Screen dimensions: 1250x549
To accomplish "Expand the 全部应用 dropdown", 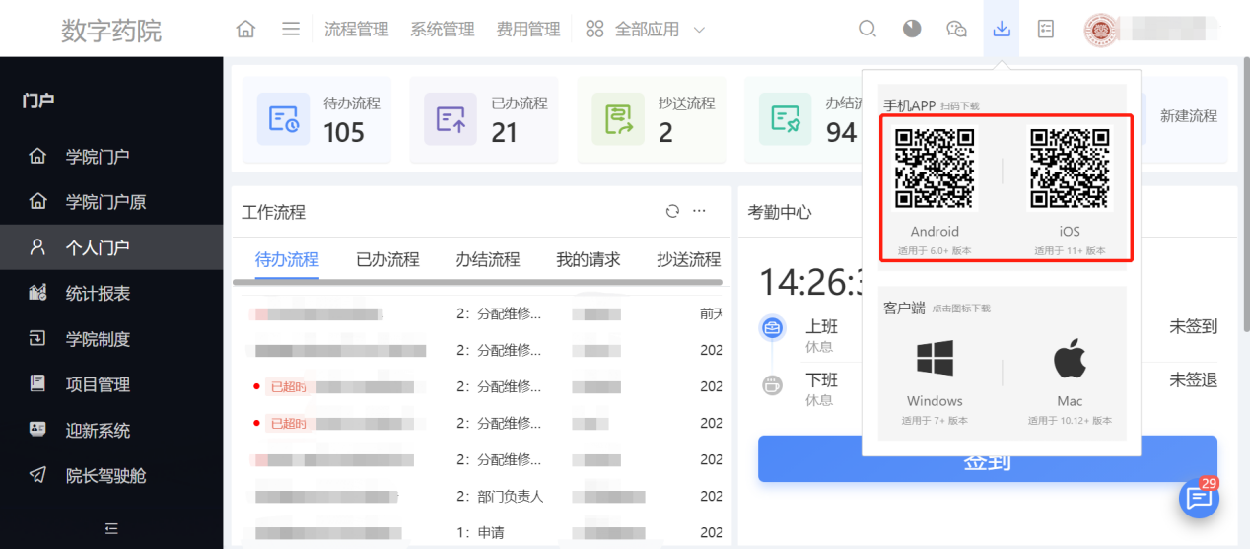I will [x=646, y=30].
